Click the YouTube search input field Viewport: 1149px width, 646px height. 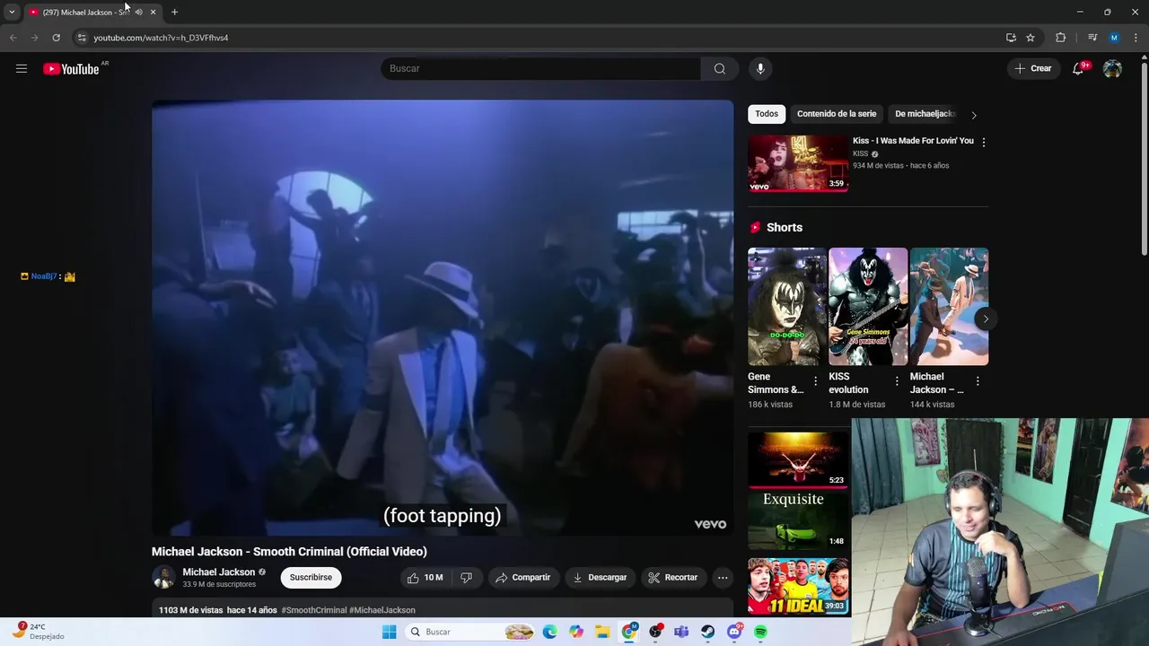click(x=541, y=68)
